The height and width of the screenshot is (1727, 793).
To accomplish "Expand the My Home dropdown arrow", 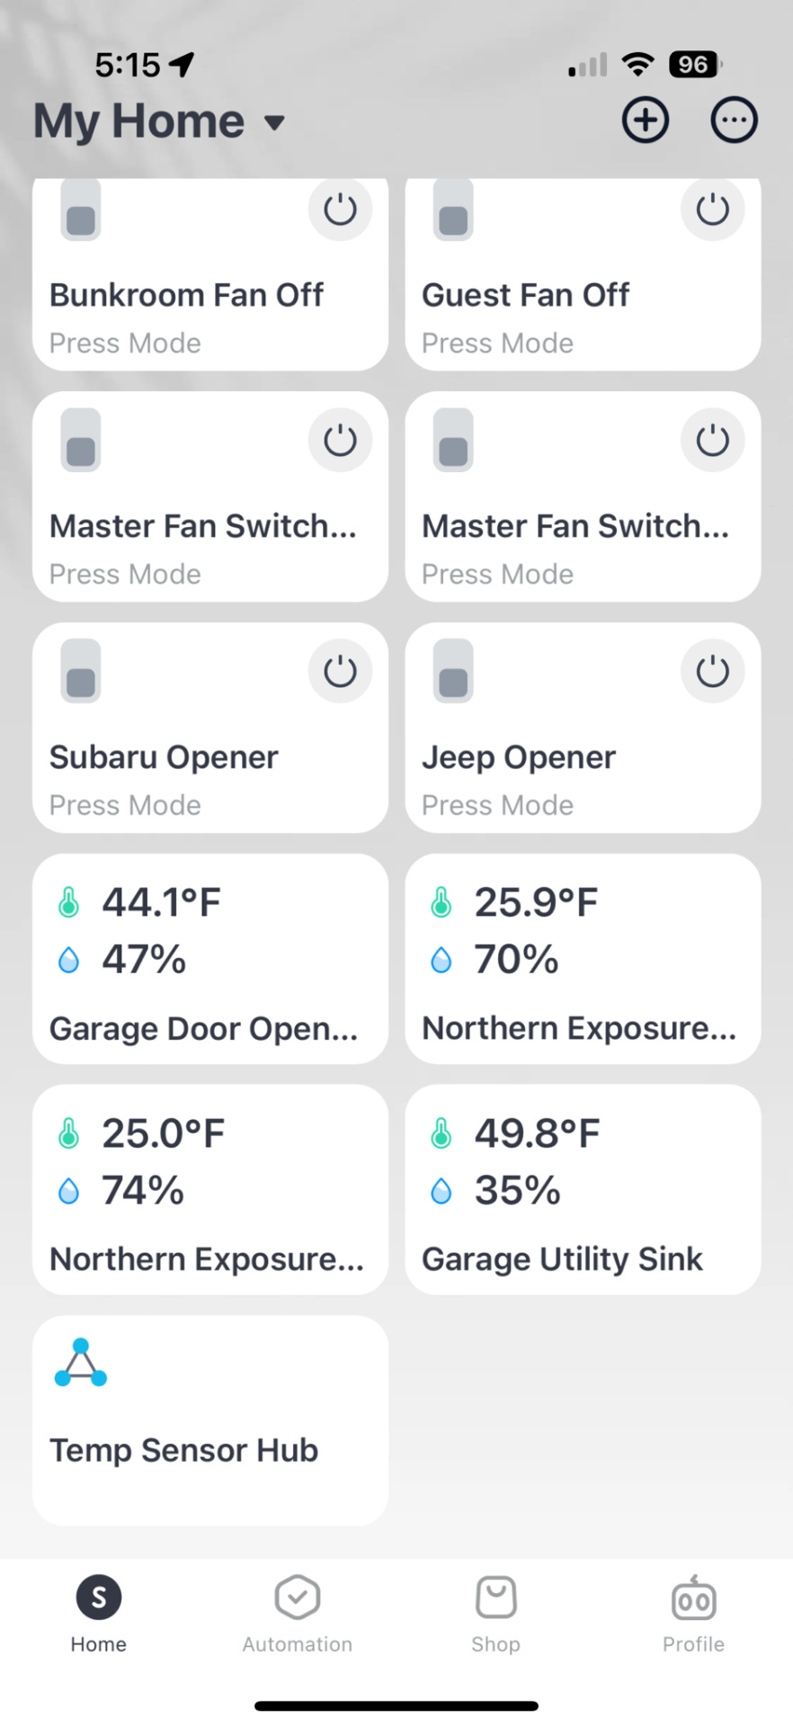I will [x=274, y=122].
